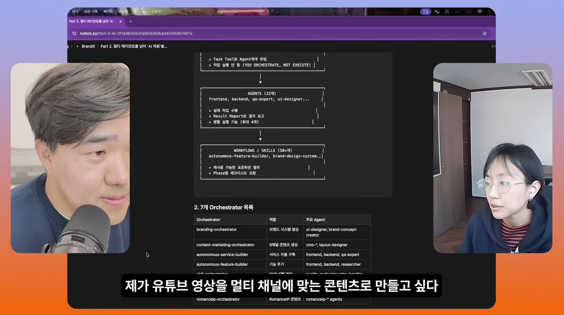Image resolution: width=564 pixels, height=315 pixels.
Task: Open the 도움말 menu
Action: pyautogui.click(x=156, y=11)
